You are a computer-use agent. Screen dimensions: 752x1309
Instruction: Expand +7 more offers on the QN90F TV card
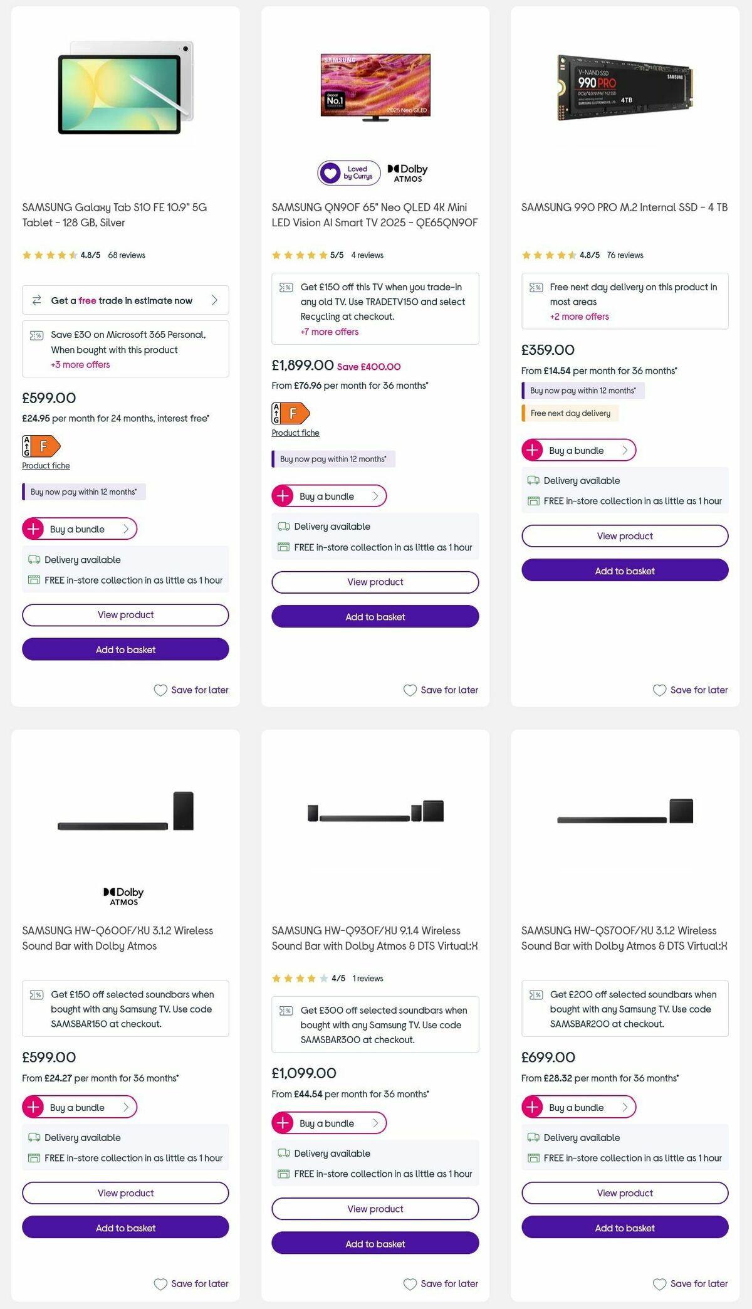pos(330,332)
